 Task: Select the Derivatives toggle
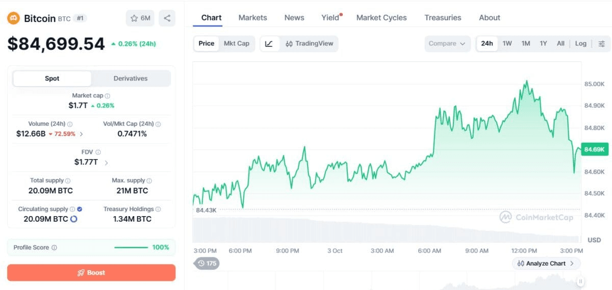(131, 78)
